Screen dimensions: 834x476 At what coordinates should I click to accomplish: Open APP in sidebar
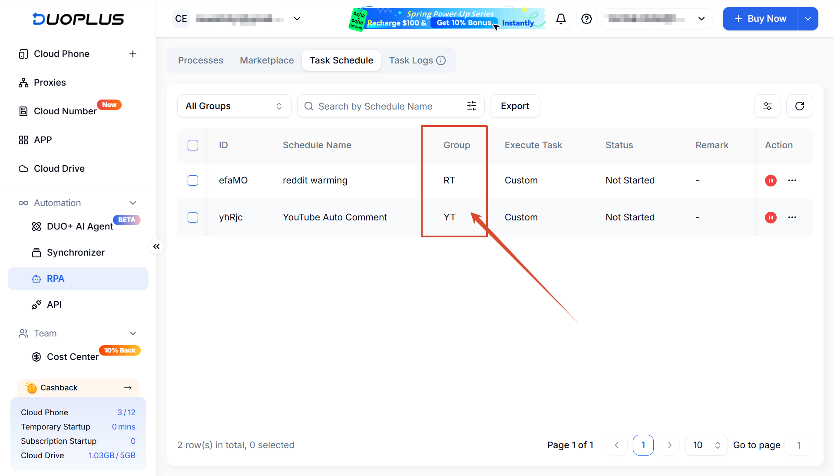point(43,140)
